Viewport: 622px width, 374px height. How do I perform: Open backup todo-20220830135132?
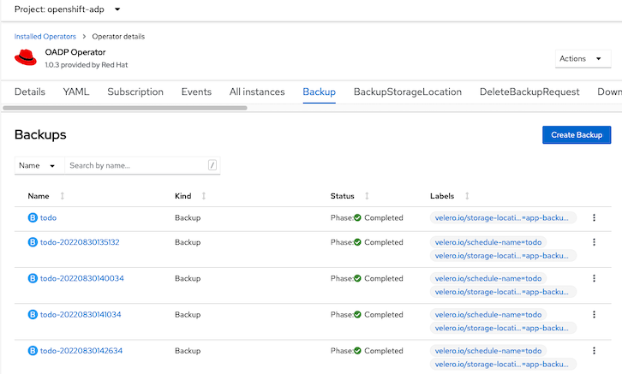[80, 242]
